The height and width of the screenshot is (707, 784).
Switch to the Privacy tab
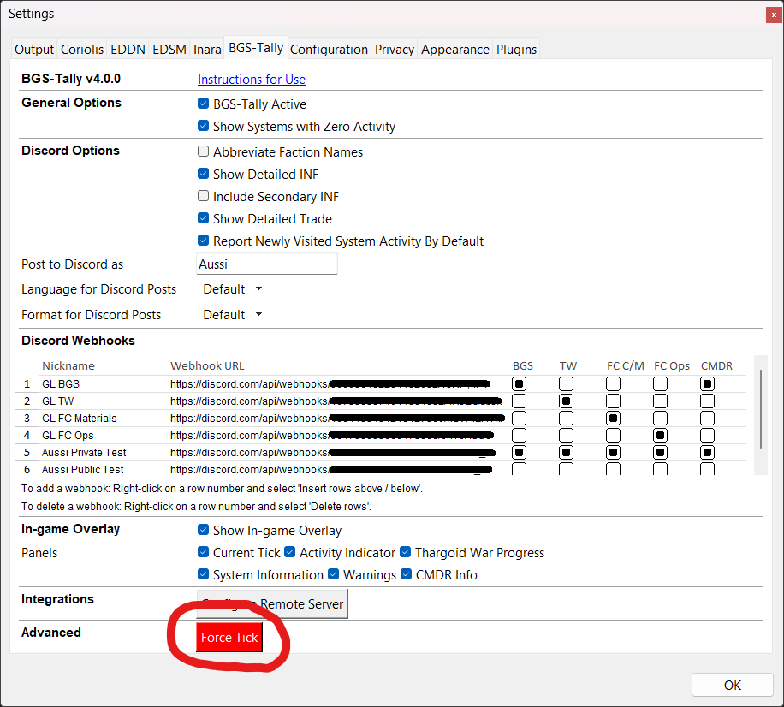pos(395,49)
